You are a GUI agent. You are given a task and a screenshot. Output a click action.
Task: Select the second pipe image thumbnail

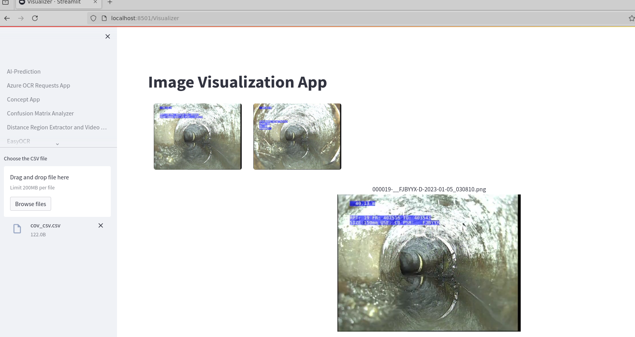point(297,136)
